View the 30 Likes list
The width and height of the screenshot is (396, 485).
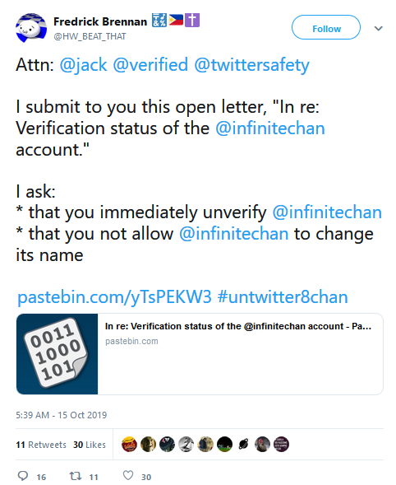(90, 445)
